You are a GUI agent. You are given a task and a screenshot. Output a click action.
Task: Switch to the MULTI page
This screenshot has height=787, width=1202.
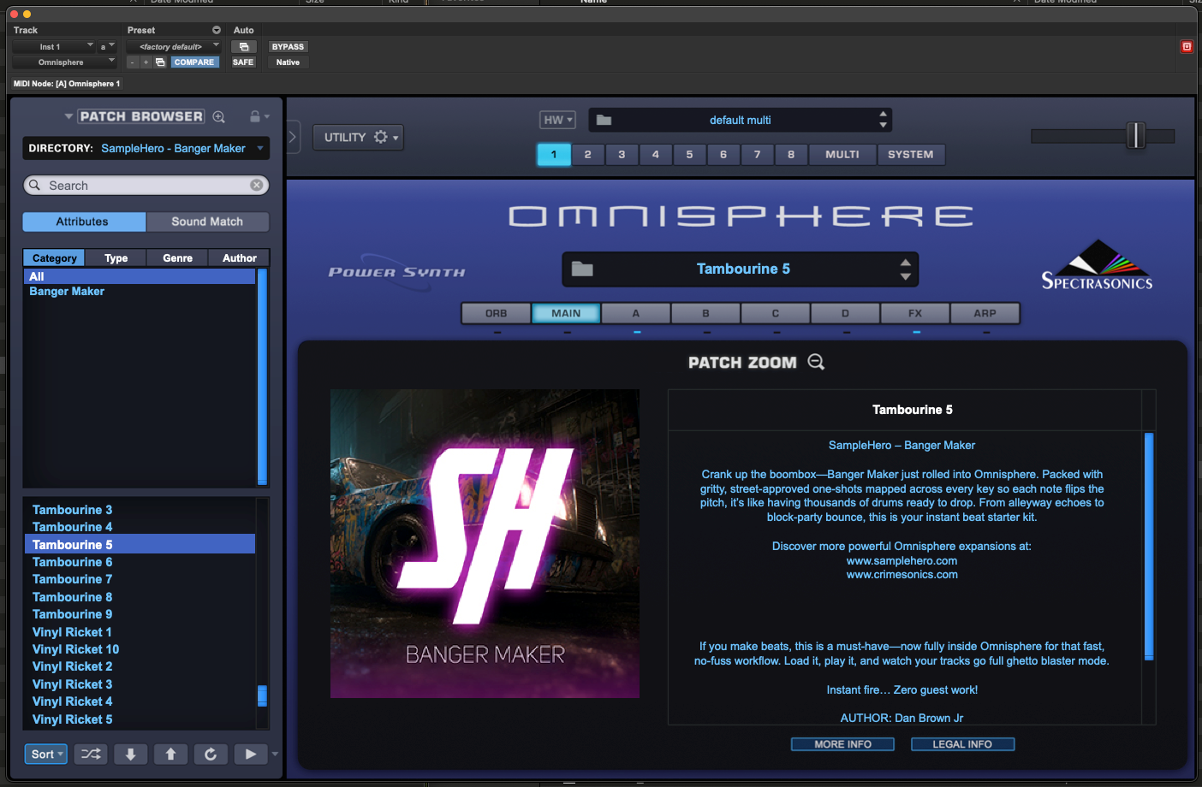842,155
